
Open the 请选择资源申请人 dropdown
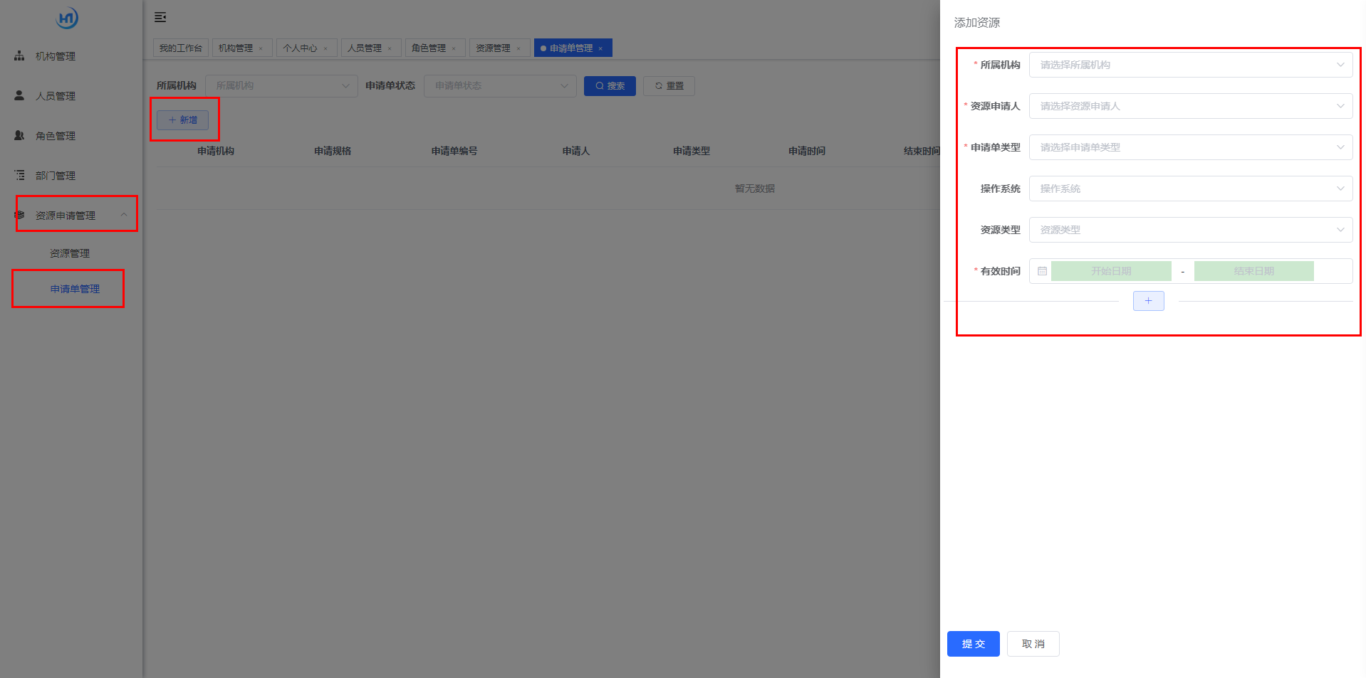1190,106
